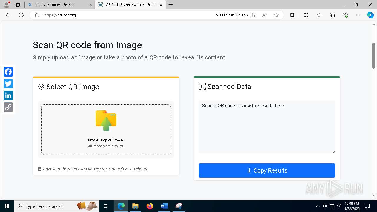Open Word from taskbar

click(164, 206)
